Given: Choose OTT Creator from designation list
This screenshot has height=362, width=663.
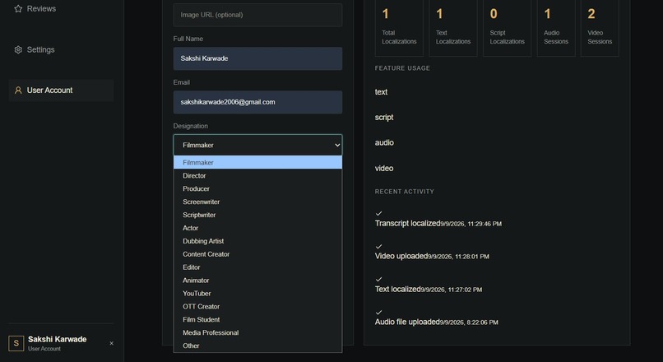Looking at the screenshot, I should click(257, 307).
